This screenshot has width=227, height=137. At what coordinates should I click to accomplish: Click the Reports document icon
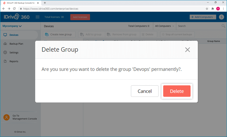(5, 61)
